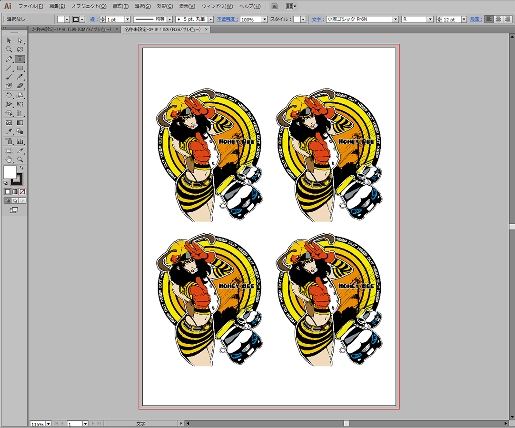Switch to 名称未設定-1* document tab
This screenshot has height=428, width=515.
pos(71,30)
